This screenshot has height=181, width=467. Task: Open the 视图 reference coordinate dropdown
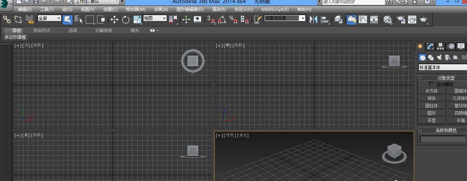[x=155, y=18]
